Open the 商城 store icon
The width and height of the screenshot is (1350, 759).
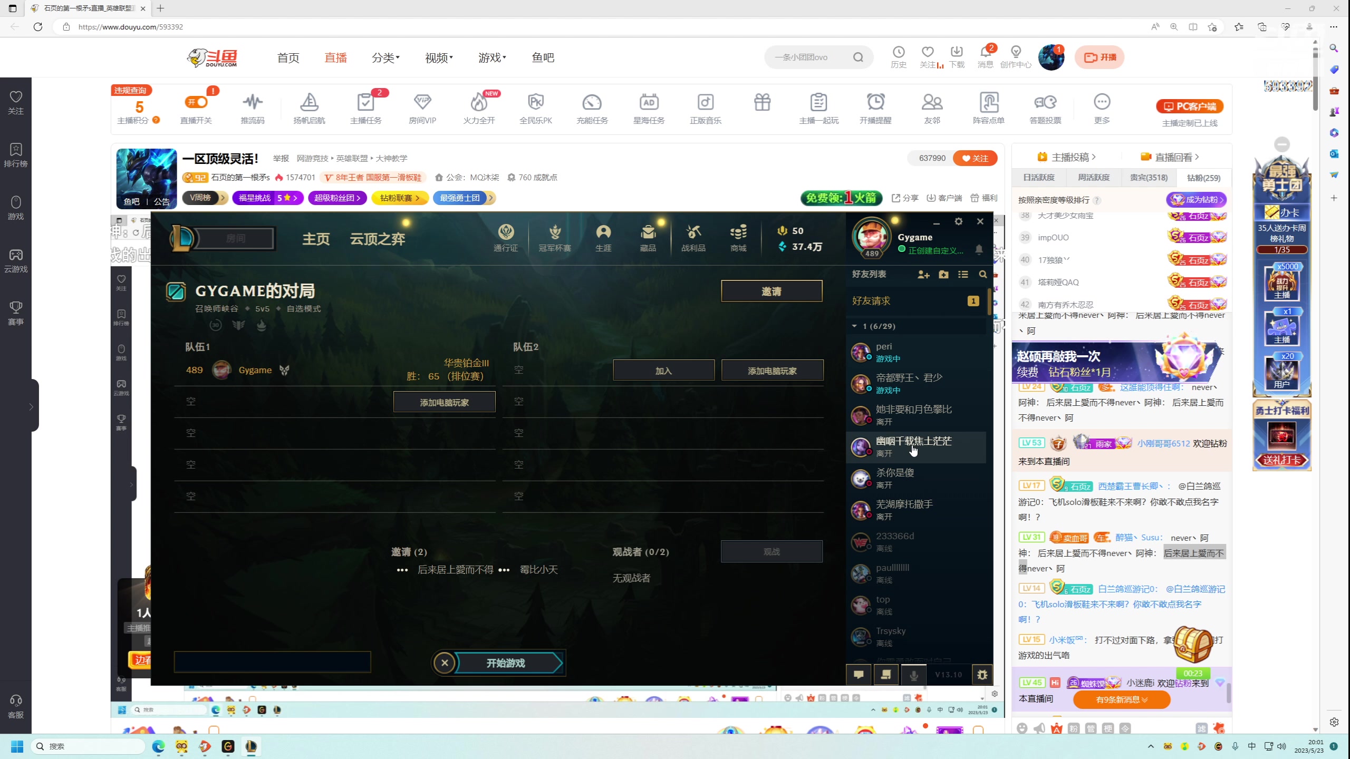(x=738, y=237)
